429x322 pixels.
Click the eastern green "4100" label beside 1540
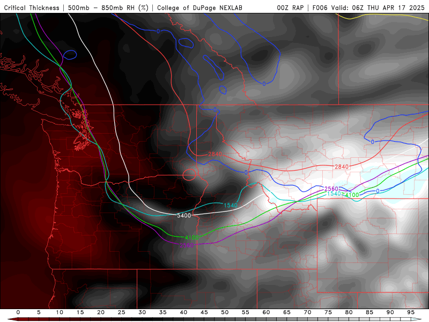tap(352, 195)
